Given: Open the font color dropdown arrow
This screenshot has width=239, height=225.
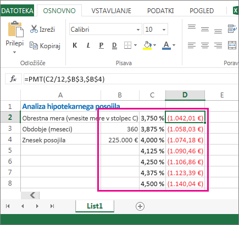Looking at the screenshot, I should click(x=174, y=45).
